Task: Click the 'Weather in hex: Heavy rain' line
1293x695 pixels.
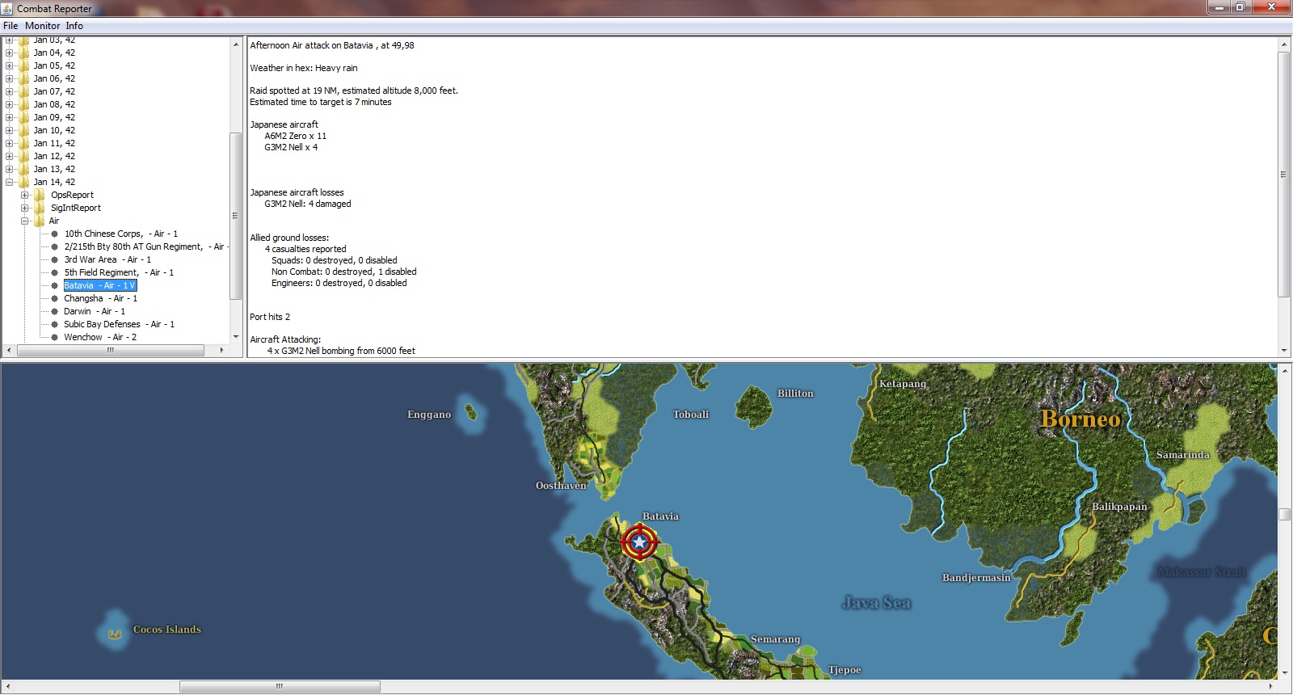Action: pyautogui.click(x=304, y=68)
